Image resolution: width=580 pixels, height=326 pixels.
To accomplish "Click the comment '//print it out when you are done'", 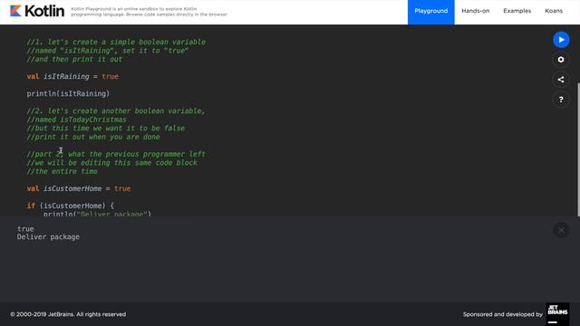I will [93, 137].
